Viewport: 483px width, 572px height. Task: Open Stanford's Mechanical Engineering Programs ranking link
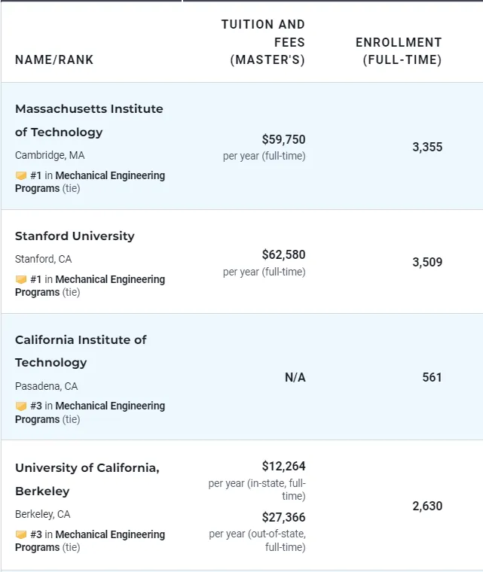coord(110,279)
